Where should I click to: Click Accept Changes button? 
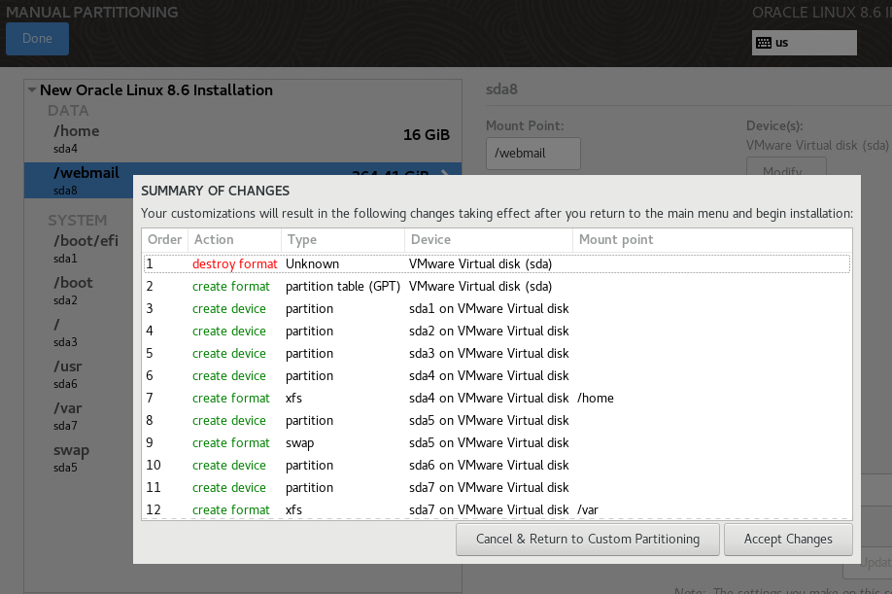coord(787,539)
